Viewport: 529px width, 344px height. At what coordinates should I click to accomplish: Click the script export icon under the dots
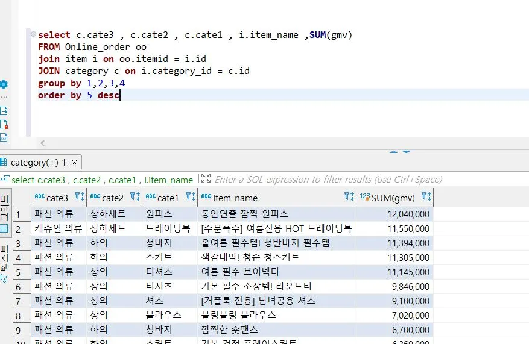click(4, 111)
